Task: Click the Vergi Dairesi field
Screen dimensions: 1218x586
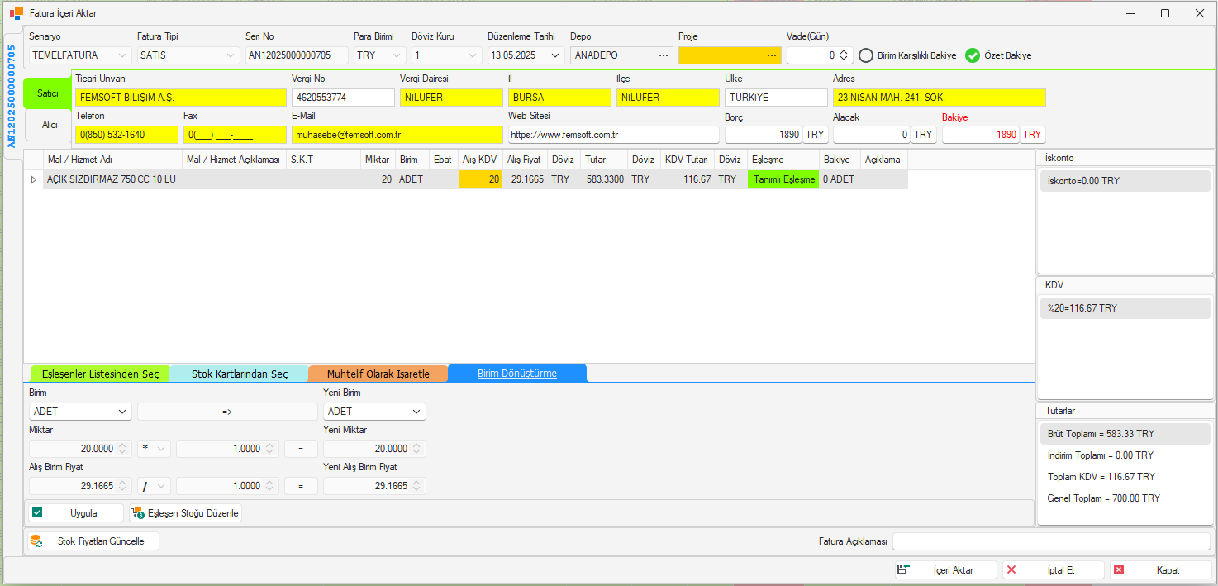Action: pyautogui.click(x=451, y=98)
